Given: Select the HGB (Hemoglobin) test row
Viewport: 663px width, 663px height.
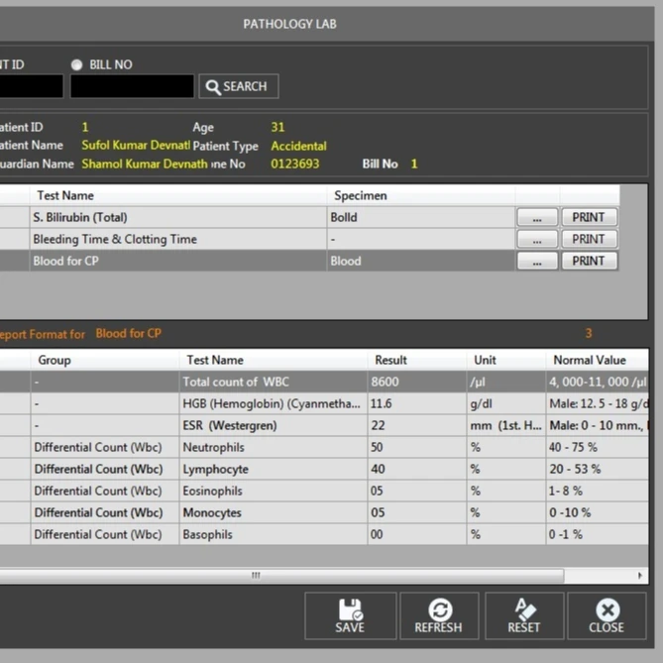Looking at the screenshot, I should 324,403.
